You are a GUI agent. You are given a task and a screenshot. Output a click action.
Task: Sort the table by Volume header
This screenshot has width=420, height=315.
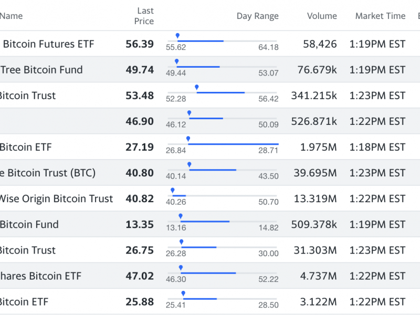tap(322, 16)
